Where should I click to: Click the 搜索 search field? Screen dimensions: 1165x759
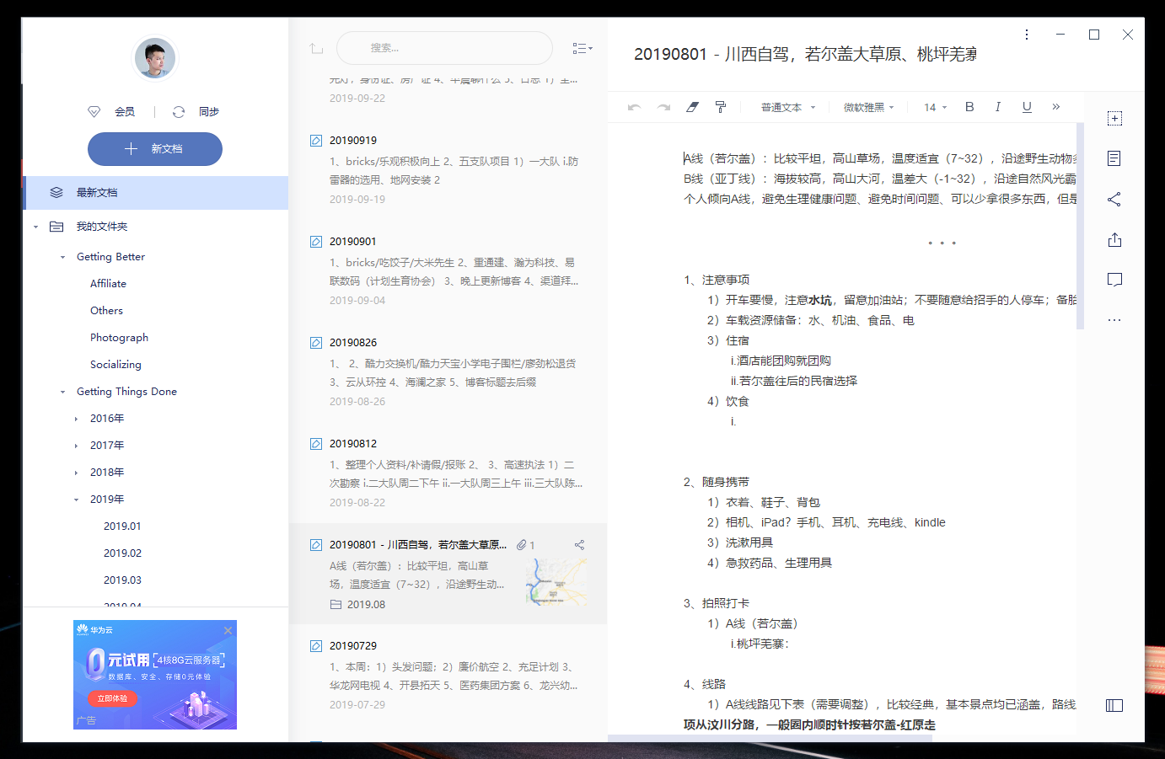(444, 48)
